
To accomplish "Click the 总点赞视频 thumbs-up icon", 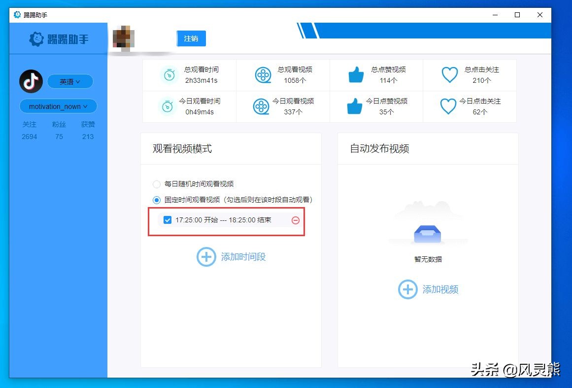I will pyautogui.click(x=356, y=75).
